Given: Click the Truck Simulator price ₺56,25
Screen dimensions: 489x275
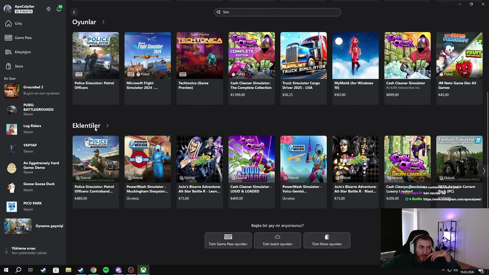Looking at the screenshot, I should 288,95.
